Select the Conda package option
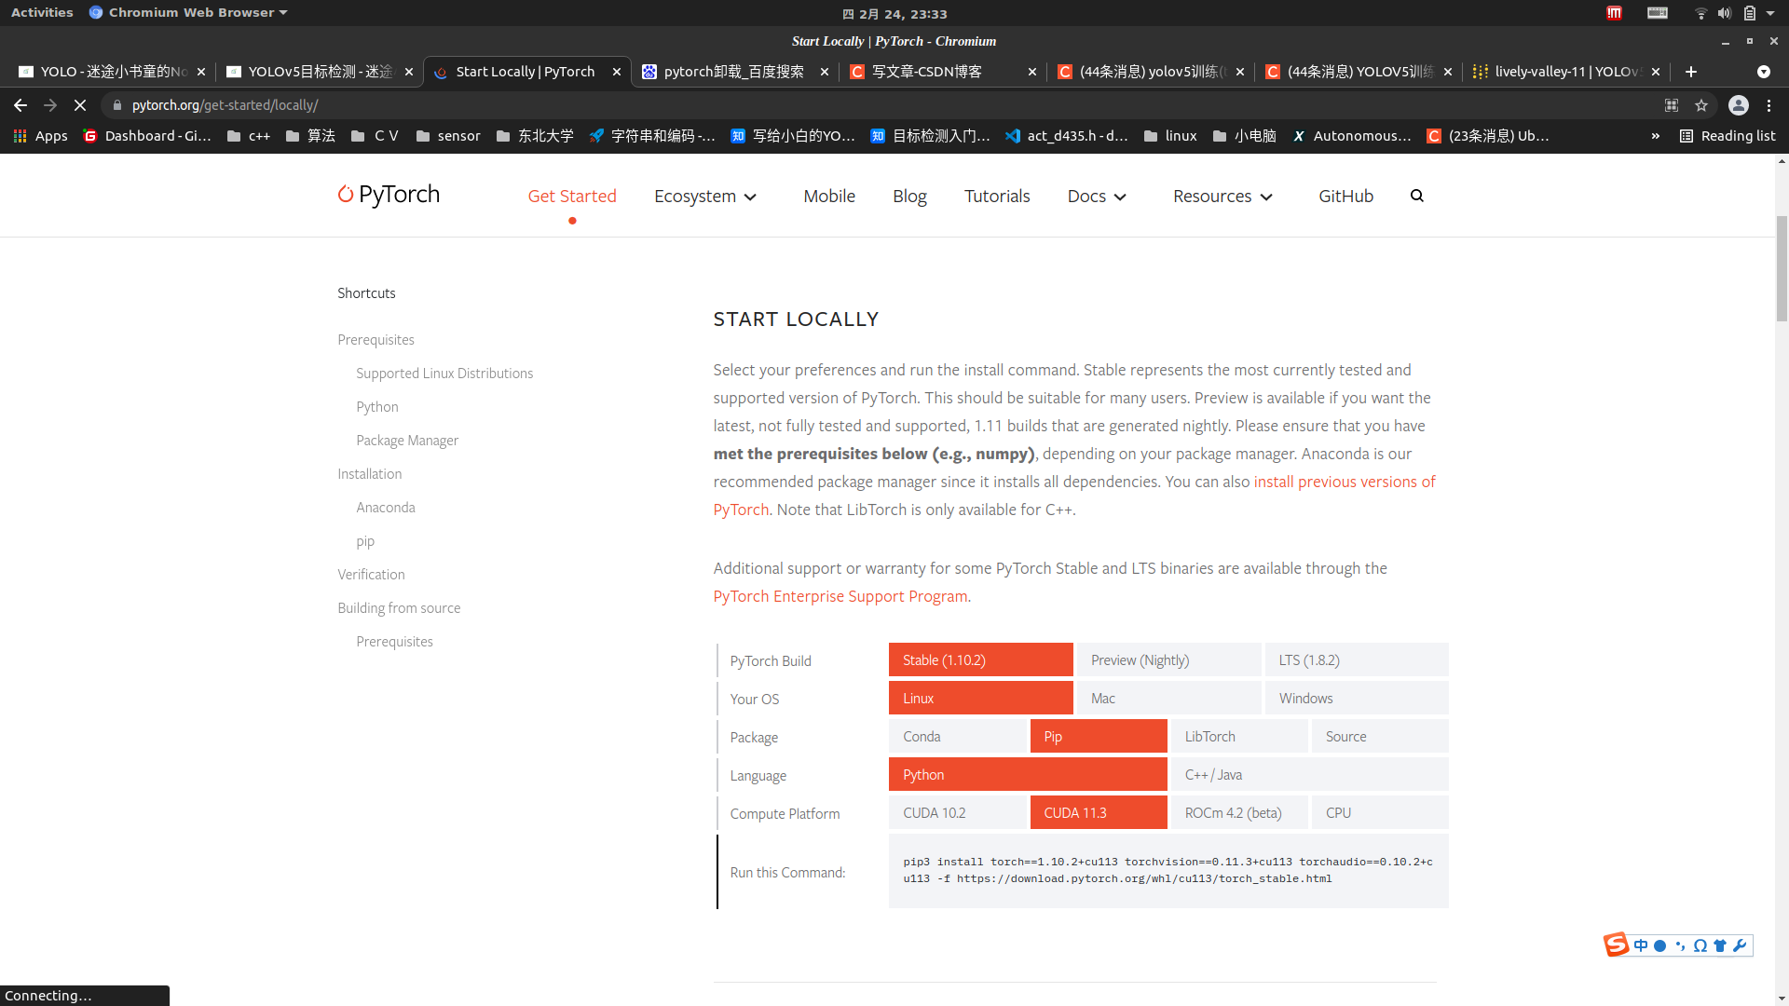1789x1006 pixels. coord(957,736)
